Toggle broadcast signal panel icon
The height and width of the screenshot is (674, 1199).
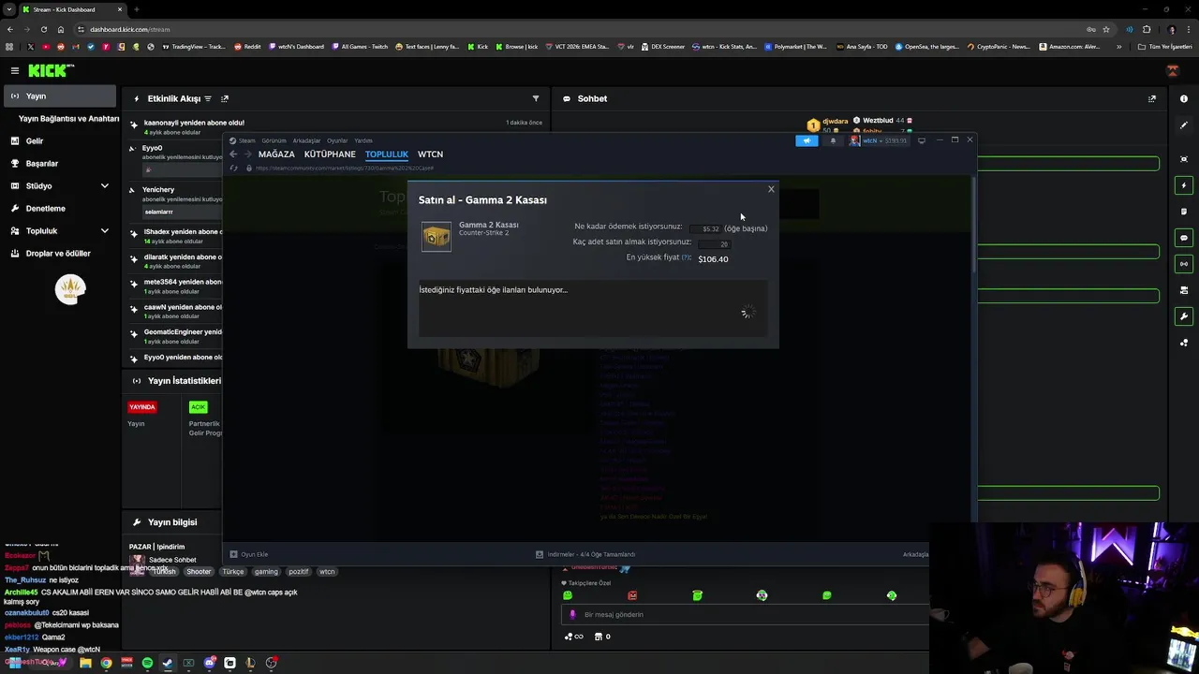[1184, 264]
